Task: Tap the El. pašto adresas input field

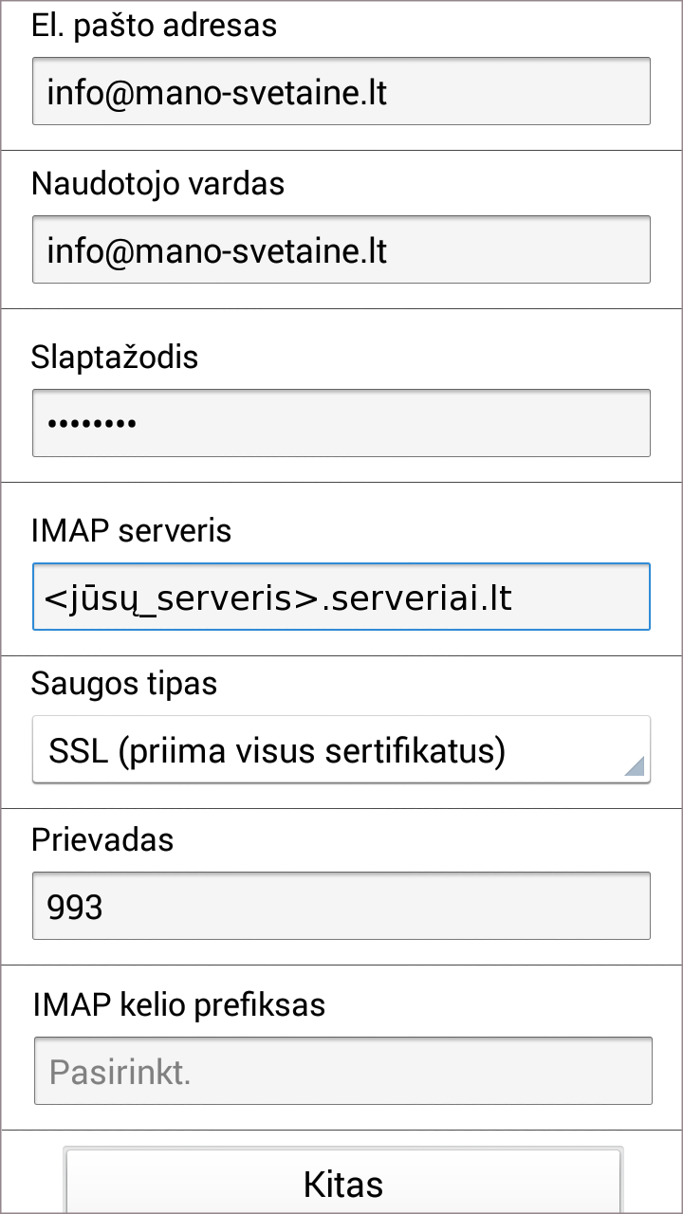Action: click(x=341, y=91)
